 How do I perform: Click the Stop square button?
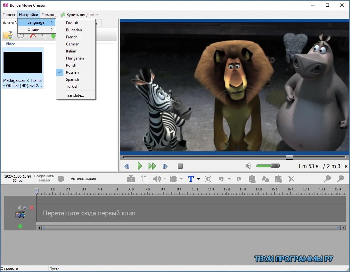(x=180, y=166)
